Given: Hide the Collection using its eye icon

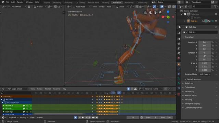Looking at the screenshot, I should coord(216,14).
